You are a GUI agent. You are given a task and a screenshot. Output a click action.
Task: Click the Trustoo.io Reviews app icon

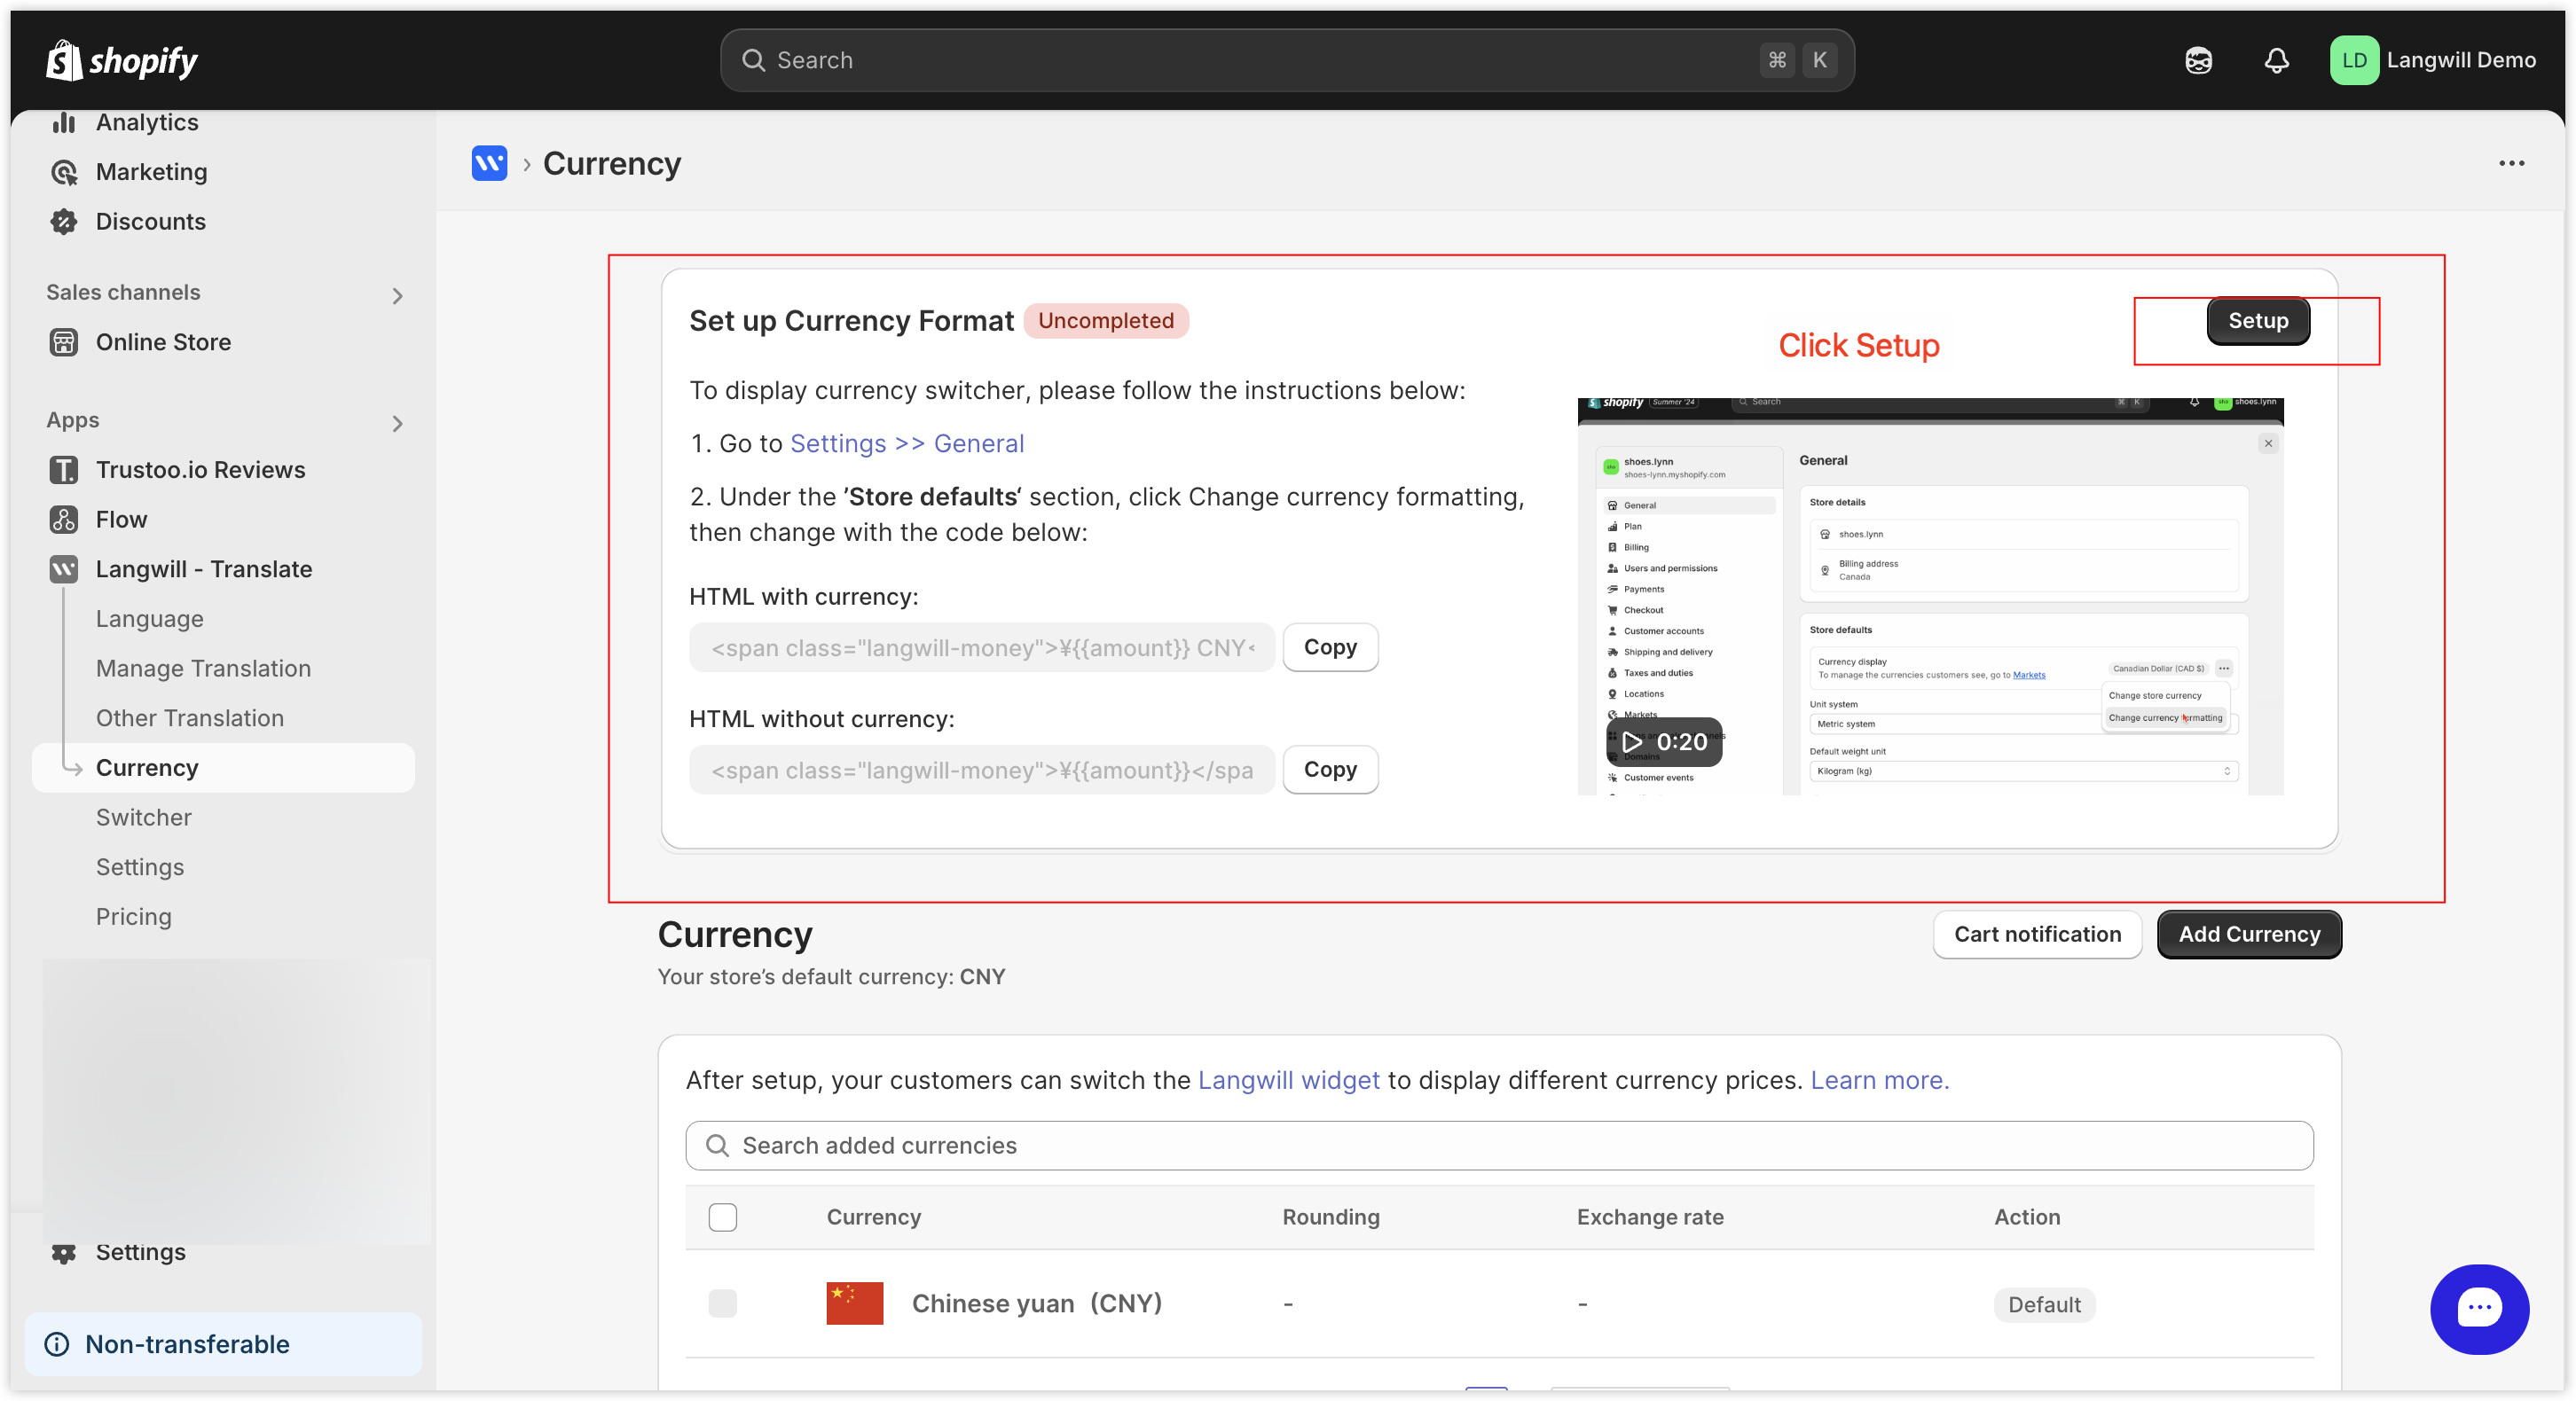pyautogui.click(x=64, y=470)
